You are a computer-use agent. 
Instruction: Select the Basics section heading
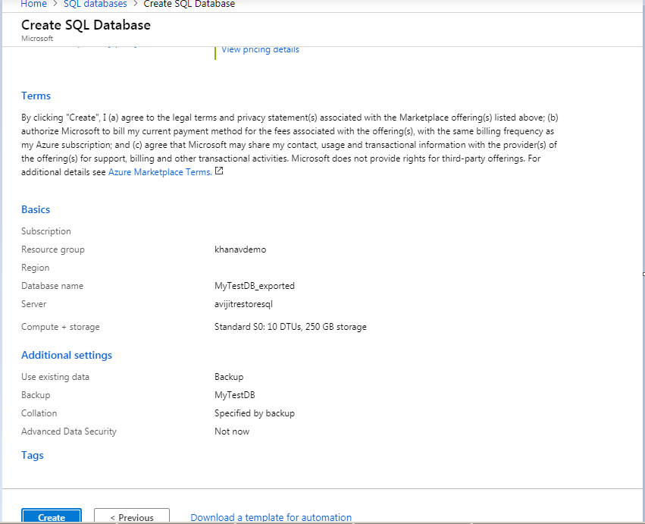pyautogui.click(x=36, y=210)
